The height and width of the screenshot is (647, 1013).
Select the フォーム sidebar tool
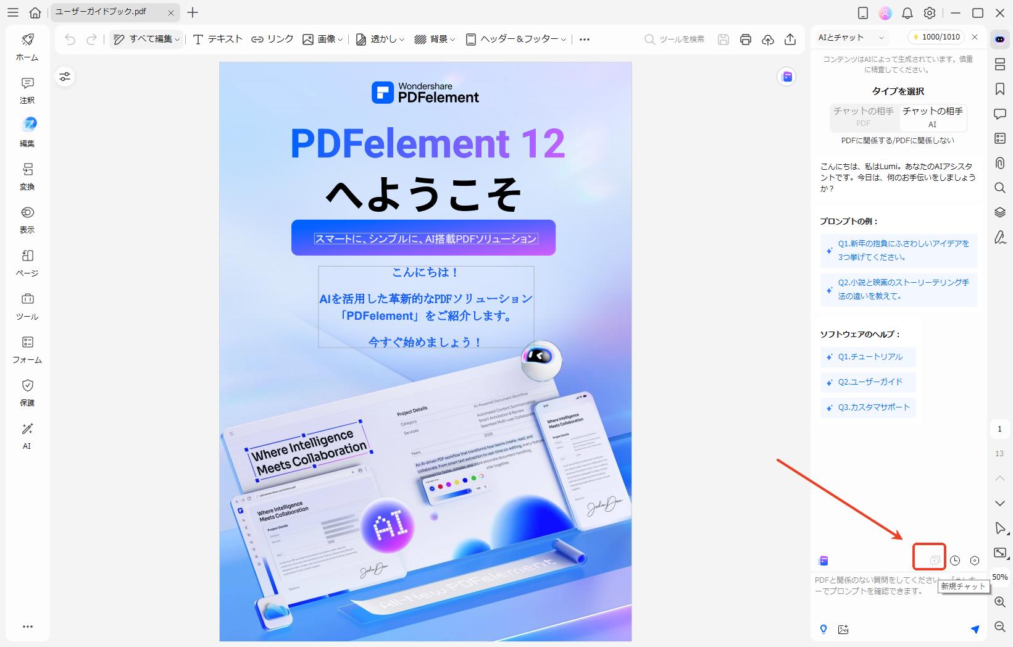pos(27,349)
